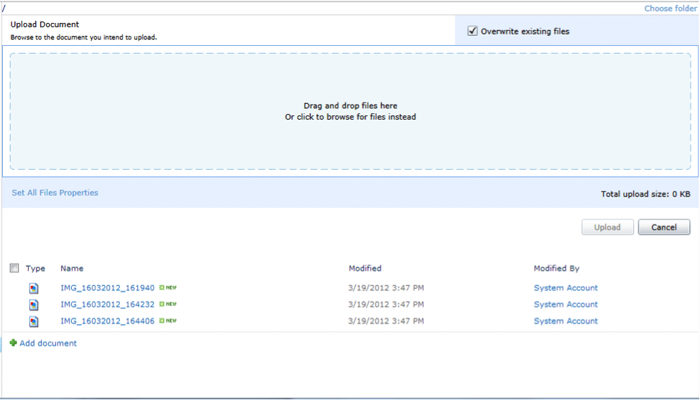Viewport: 700px width, 400px height.
Task: Click Set All Files Properties link
Action: (x=55, y=193)
